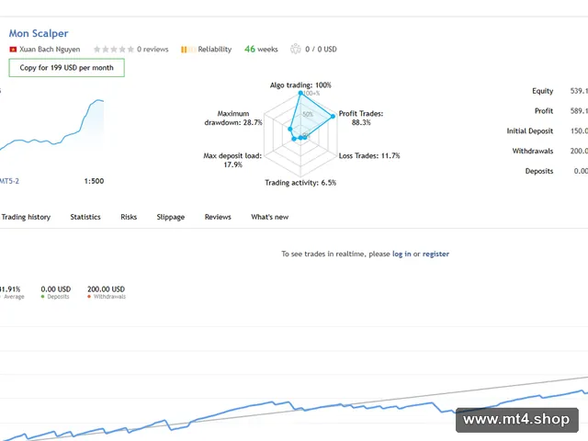Click the Vietnam flag icon beside author name
Viewport: 588px width, 441px height.
tap(13, 49)
